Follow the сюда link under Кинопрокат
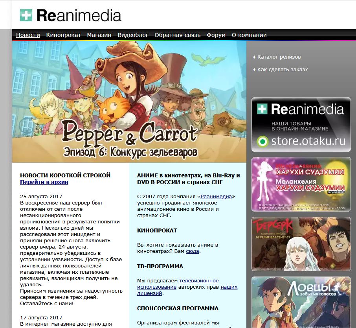Image resolution: width=356 pixels, height=328 pixels. coord(192,251)
